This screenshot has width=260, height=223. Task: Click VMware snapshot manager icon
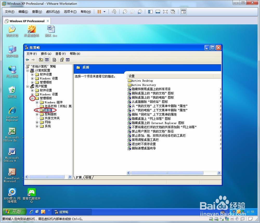[140, 12]
